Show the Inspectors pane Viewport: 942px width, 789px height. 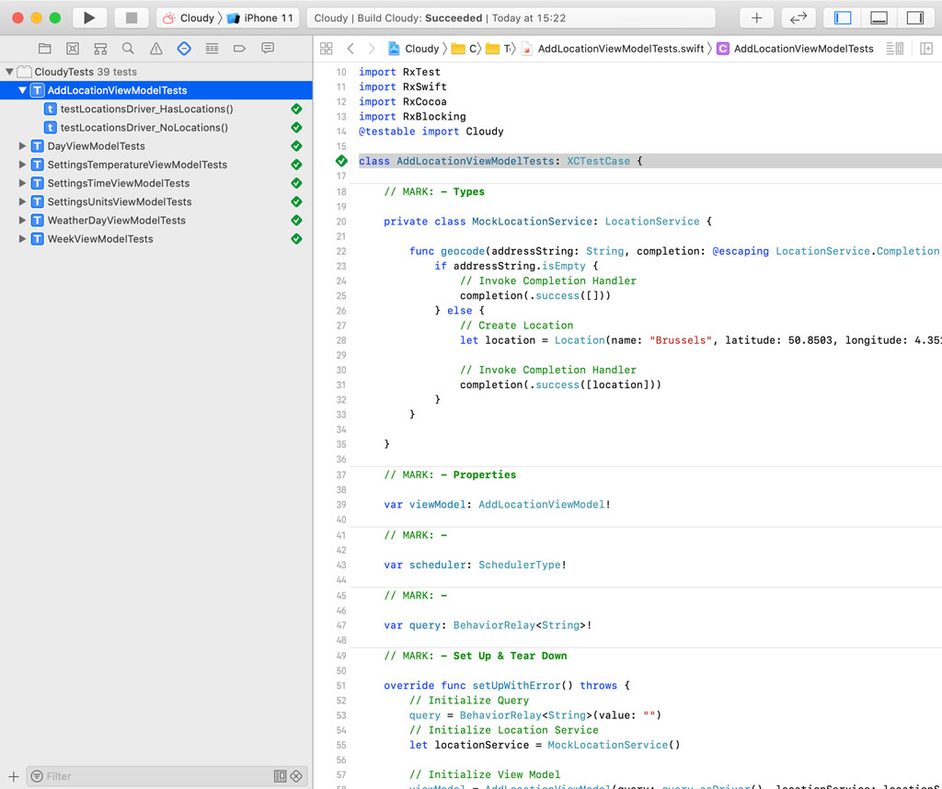(x=914, y=17)
